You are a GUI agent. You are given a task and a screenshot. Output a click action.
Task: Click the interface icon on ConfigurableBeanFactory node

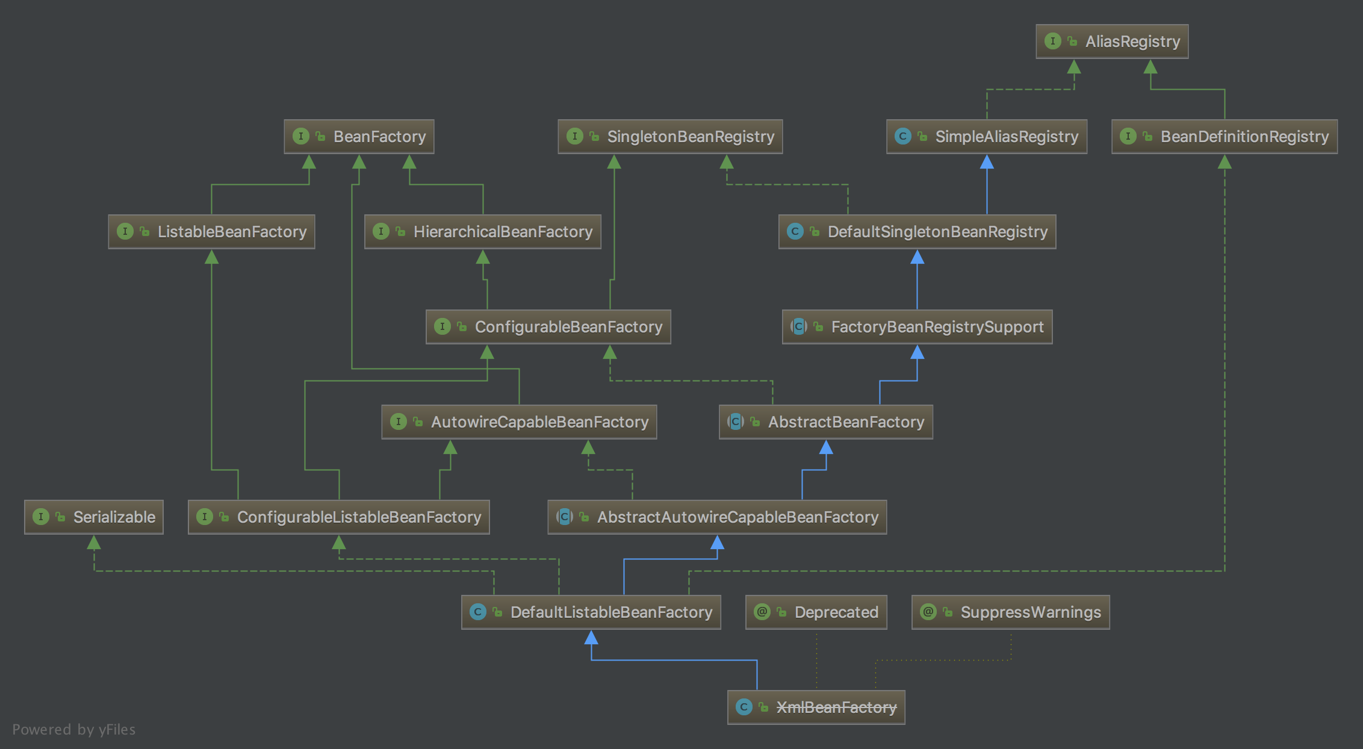[x=442, y=326]
